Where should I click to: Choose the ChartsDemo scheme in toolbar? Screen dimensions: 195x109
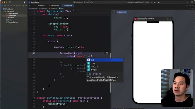(x=78, y=2)
